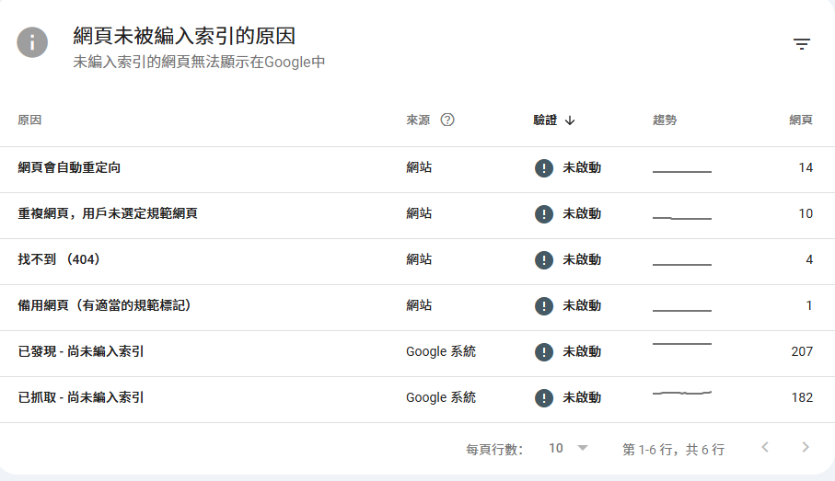The height and width of the screenshot is (481, 835).
Task: Click the help icon next to 來源
Action: [447, 120]
